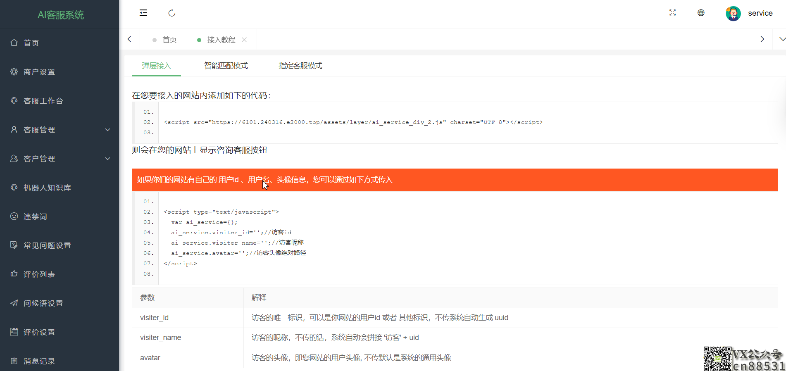Click the home icon beside 首页
The height and width of the screenshot is (371, 786).
(x=14, y=43)
